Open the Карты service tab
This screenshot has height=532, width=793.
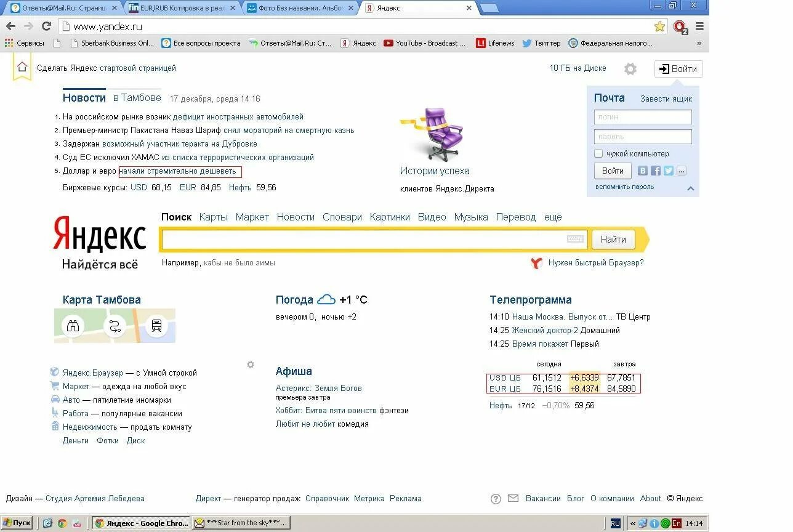[x=214, y=217]
